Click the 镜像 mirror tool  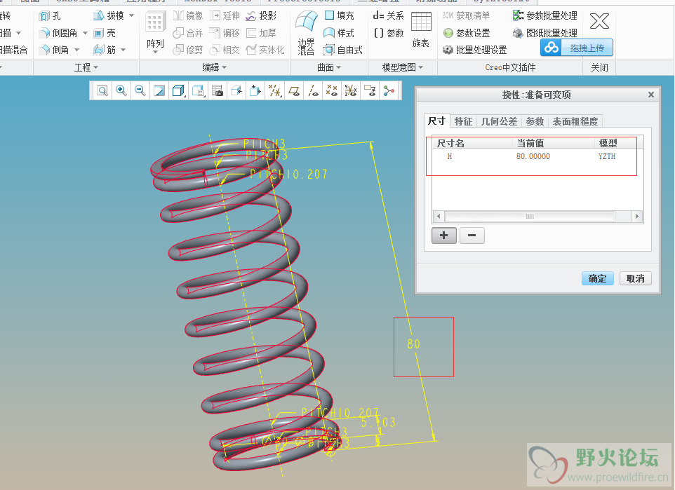pos(187,16)
